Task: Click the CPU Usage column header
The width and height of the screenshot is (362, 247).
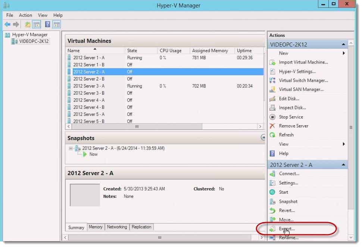Action: (174, 50)
